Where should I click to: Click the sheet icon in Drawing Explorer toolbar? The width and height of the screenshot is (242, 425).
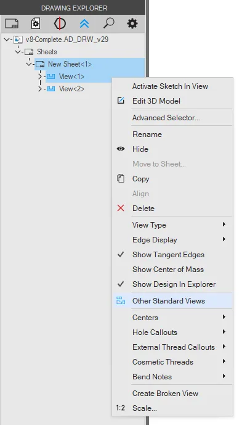click(12, 23)
